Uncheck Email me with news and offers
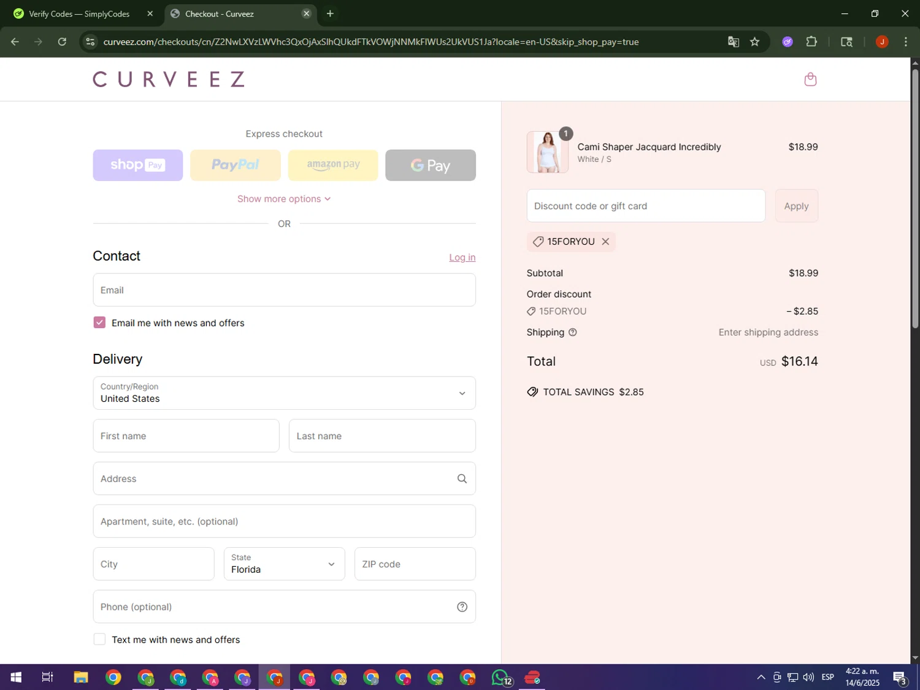920x690 pixels. (x=99, y=323)
